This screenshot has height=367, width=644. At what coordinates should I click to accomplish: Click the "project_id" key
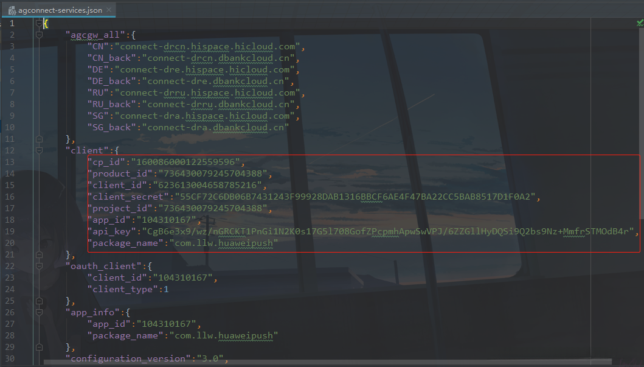(120, 208)
